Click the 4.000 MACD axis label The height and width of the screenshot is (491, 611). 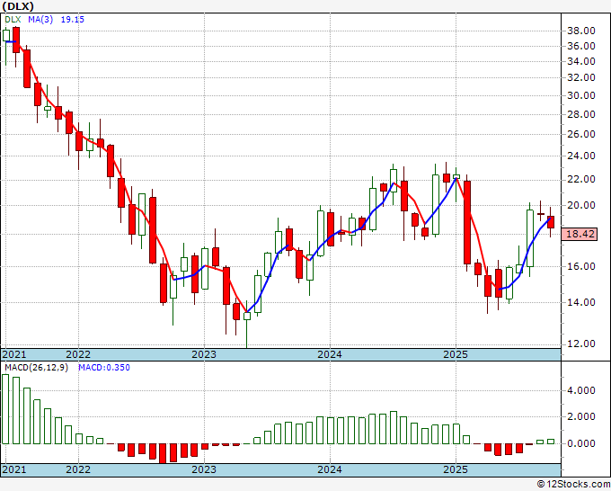tap(581, 391)
